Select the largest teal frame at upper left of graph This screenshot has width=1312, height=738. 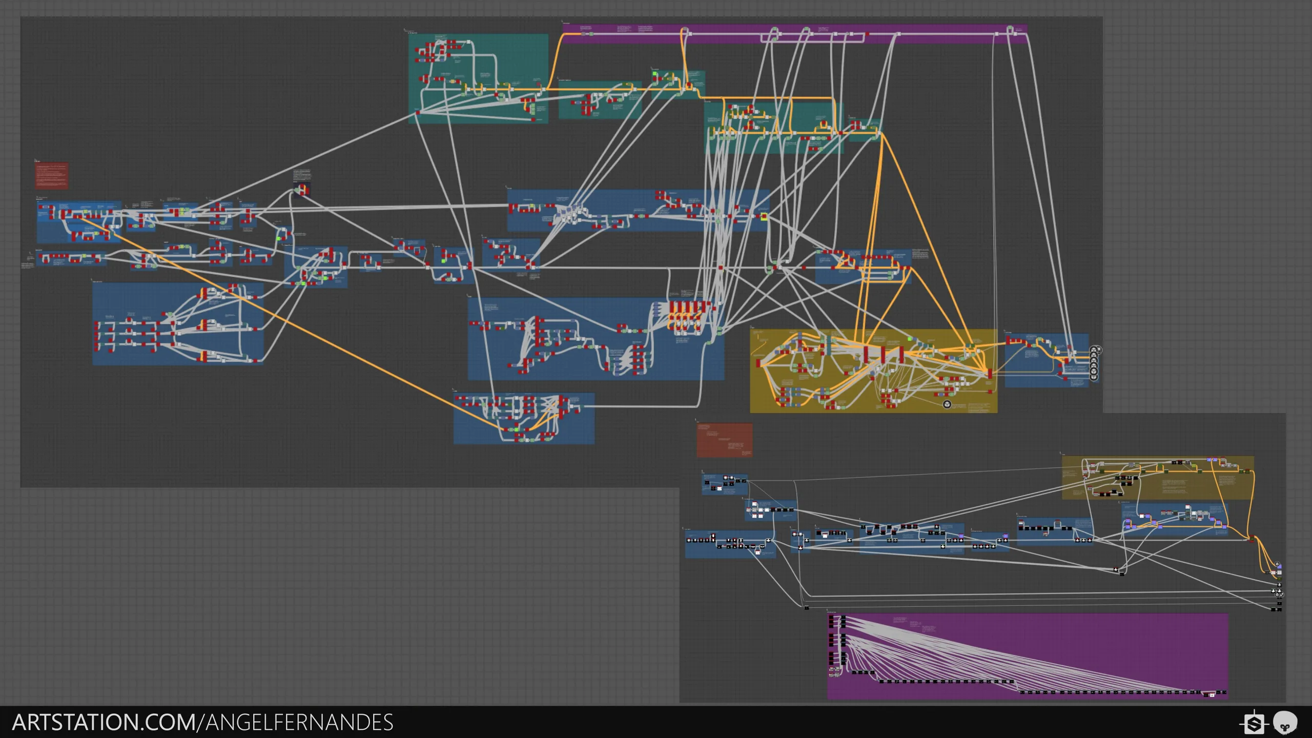click(478, 78)
